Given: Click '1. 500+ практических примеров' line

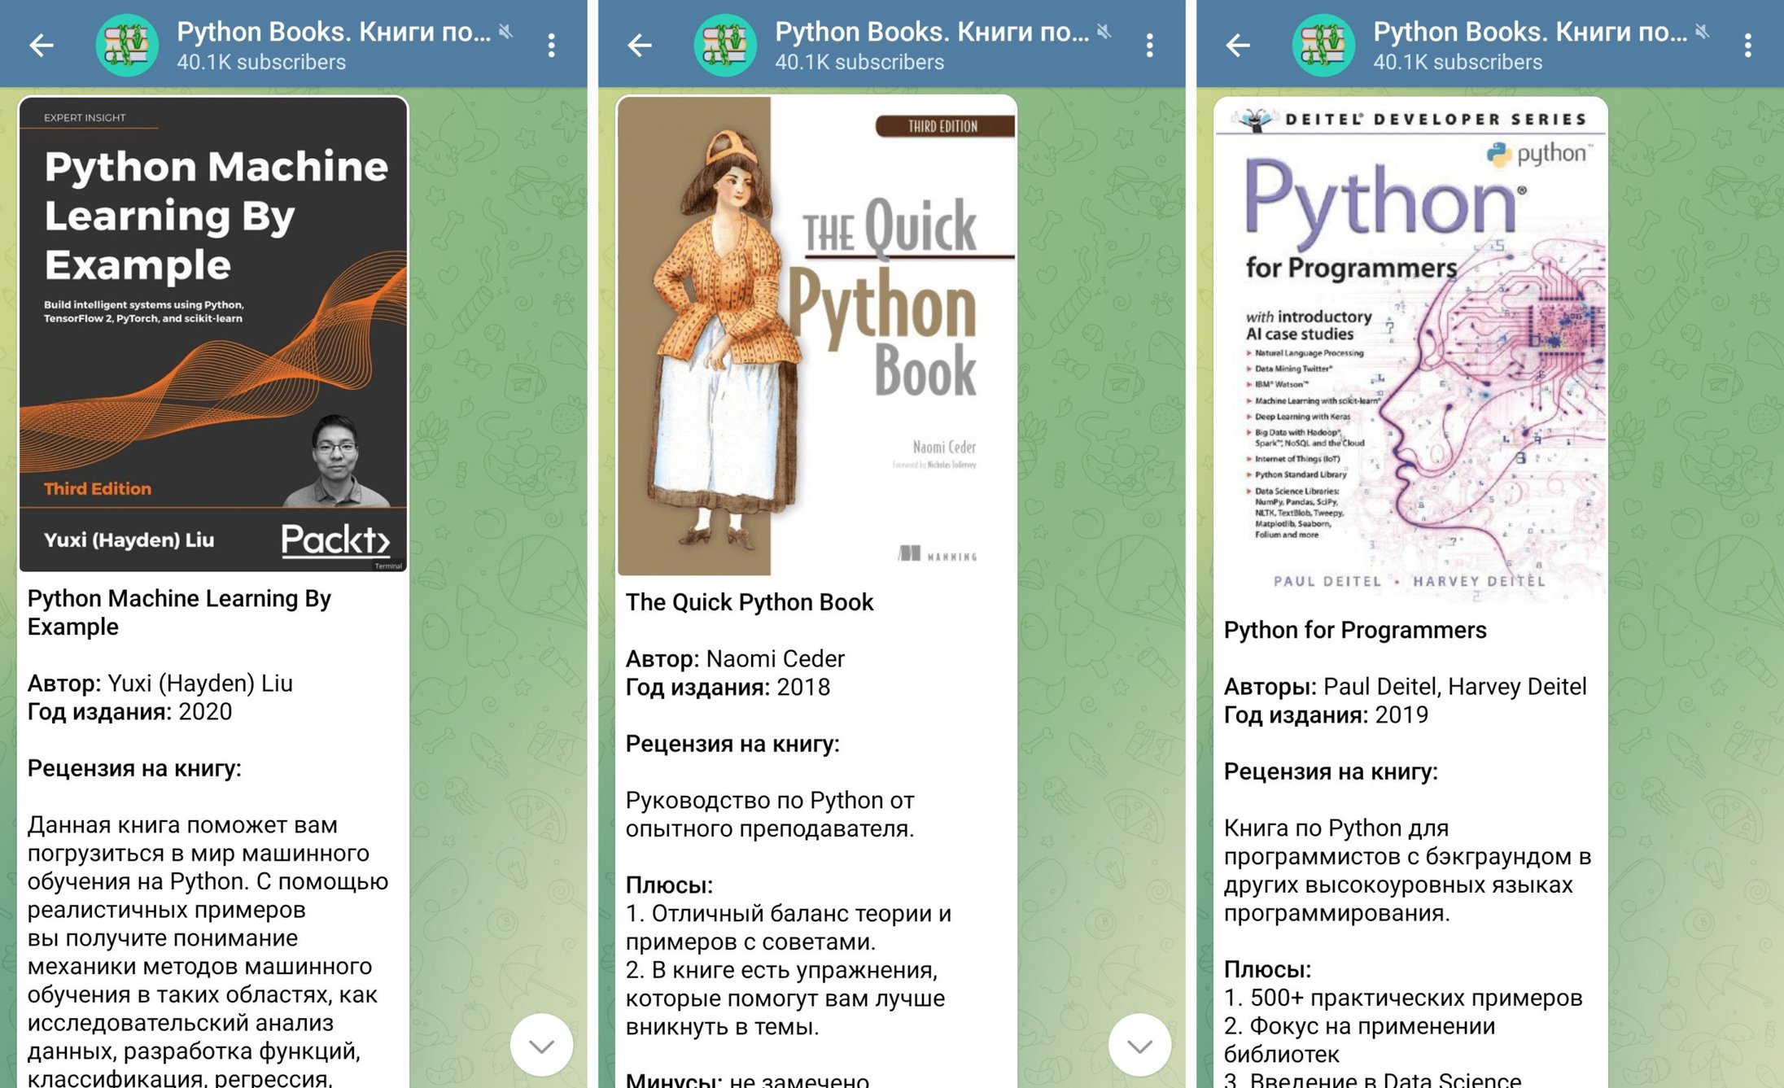Looking at the screenshot, I should (1403, 997).
